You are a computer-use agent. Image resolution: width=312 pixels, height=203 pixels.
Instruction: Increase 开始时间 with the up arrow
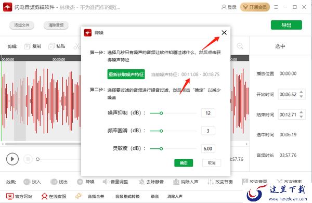(301, 92)
